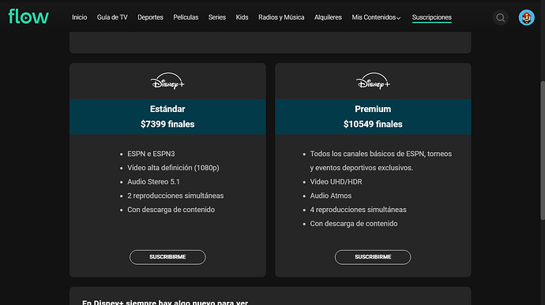
Task: Click the $10549 finales price
Action: [373, 125]
